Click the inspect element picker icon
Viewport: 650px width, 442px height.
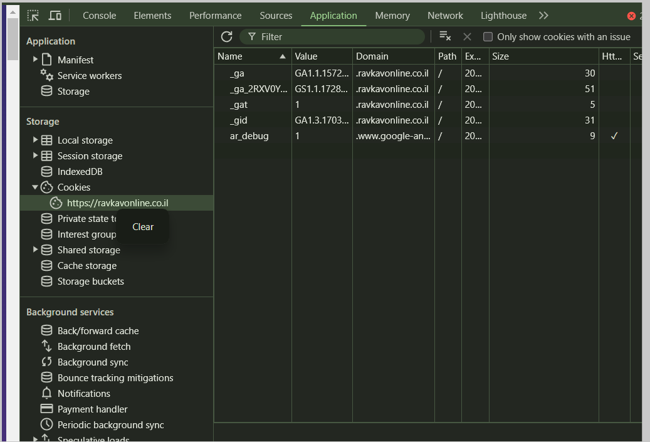click(33, 16)
